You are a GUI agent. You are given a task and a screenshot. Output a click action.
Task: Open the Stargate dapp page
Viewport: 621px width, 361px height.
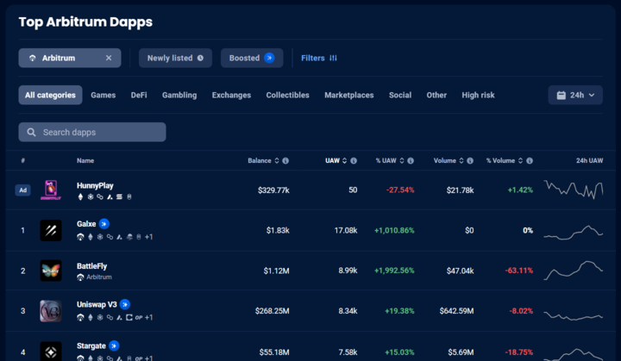91,346
